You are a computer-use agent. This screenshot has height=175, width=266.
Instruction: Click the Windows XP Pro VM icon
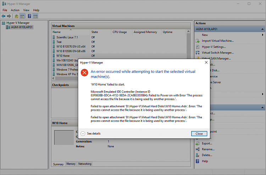click(x=54, y=74)
